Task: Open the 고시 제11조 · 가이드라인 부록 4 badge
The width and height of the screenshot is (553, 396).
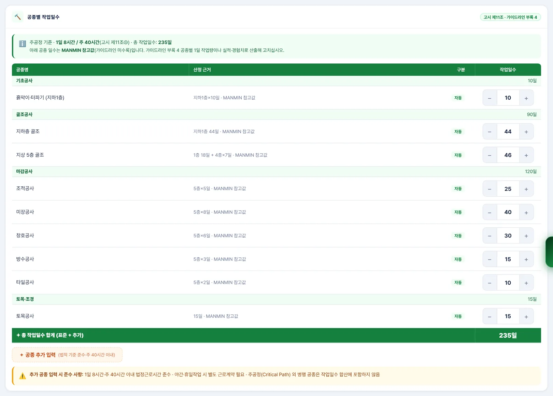Action: (x=510, y=17)
